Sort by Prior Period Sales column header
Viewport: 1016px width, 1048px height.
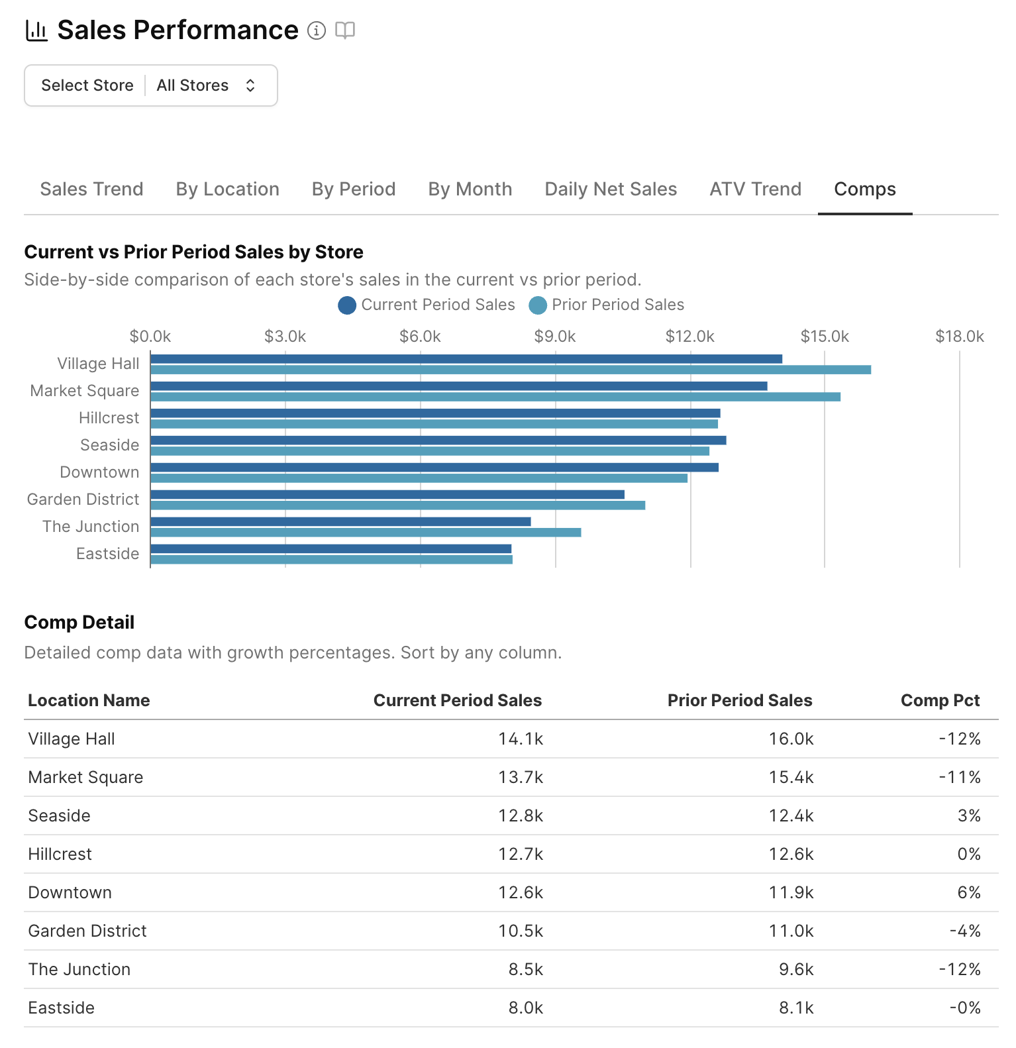(x=739, y=700)
